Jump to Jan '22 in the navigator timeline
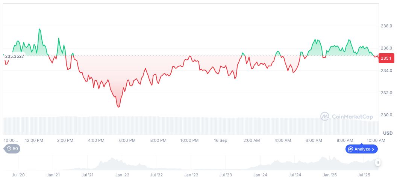This screenshot has width=403, height=179. click(x=122, y=175)
